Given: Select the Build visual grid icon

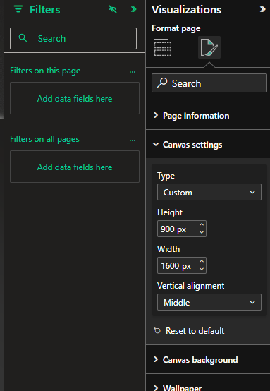Looking at the screenshot, I should click(x=163, y=47).
